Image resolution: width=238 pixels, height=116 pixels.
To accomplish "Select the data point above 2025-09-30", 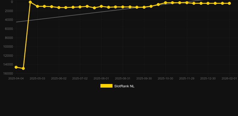I will 144,7.
